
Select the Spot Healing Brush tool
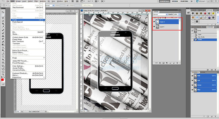[x=3, y=30]
